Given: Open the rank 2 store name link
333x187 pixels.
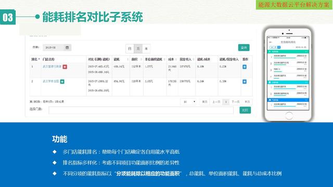Looking at the screenshot, I should coord(51,81).
